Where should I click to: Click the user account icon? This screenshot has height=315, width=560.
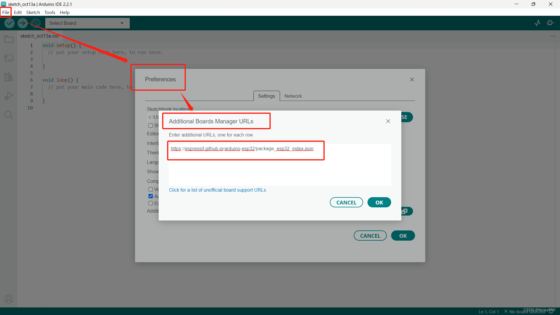click(x=9, y=299)
